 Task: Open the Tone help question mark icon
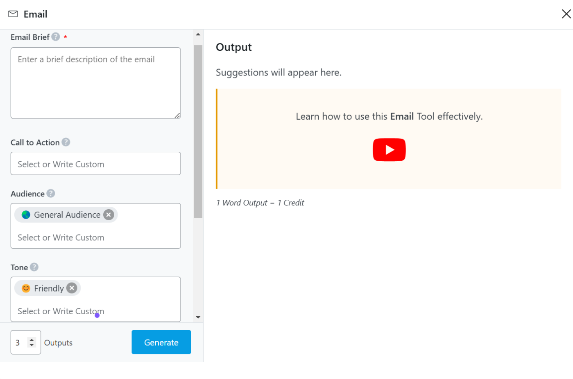pyautogui.click(x=34, y=267)
